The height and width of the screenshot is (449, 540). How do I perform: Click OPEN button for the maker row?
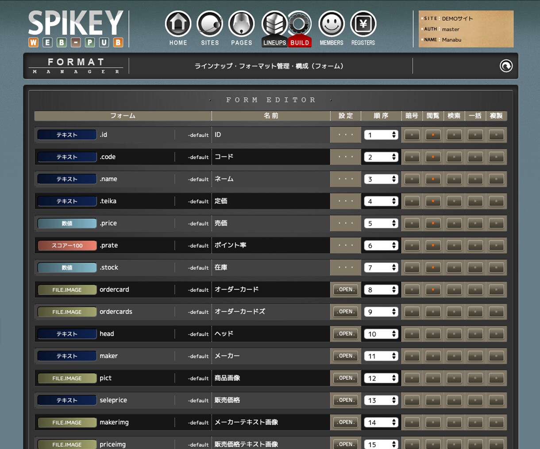coord(346,356)
